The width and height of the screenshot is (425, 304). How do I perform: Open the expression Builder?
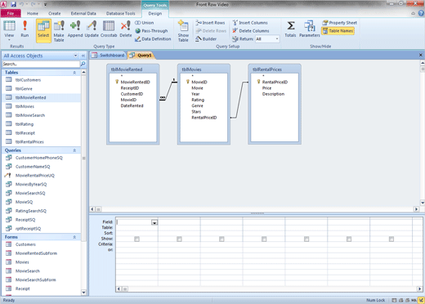(x=206, y=39)
